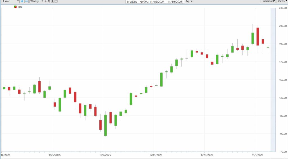Open the Views menu
Screen dimensions: 288x159
coord(282,1)
